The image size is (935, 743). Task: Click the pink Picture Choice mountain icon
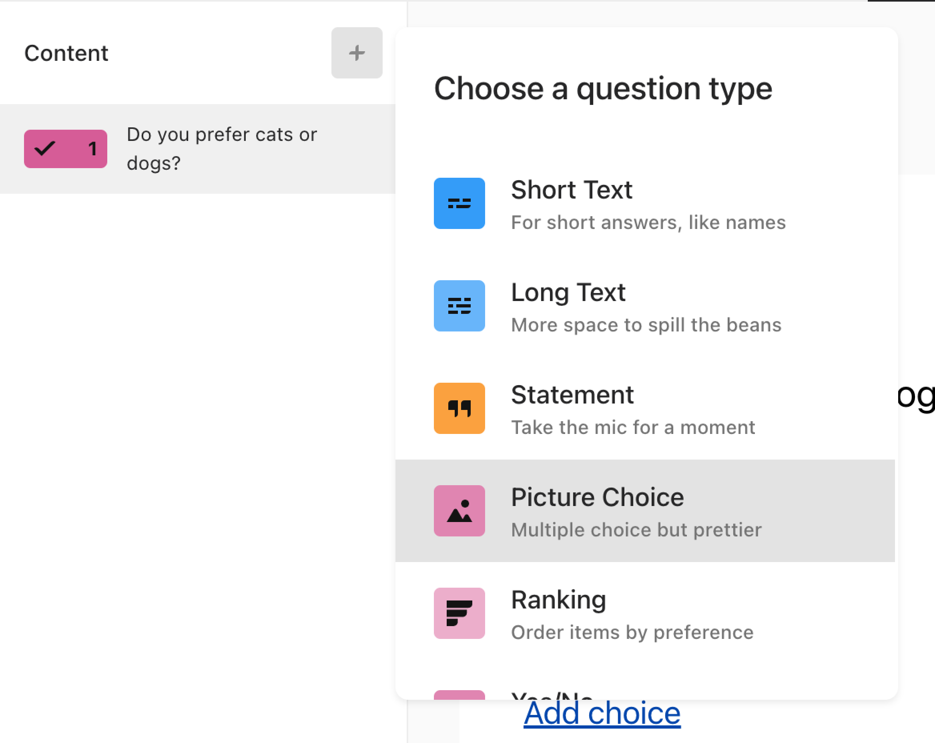click(x=459, y=511)
